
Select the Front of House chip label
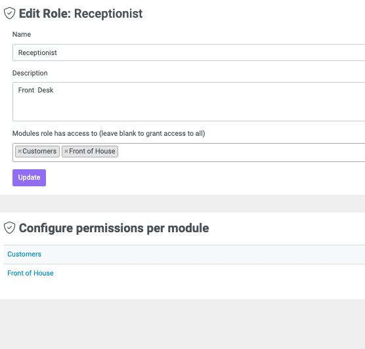92,152
